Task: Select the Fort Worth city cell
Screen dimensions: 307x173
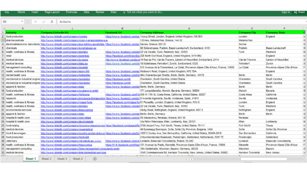Action: click(252, 126)
